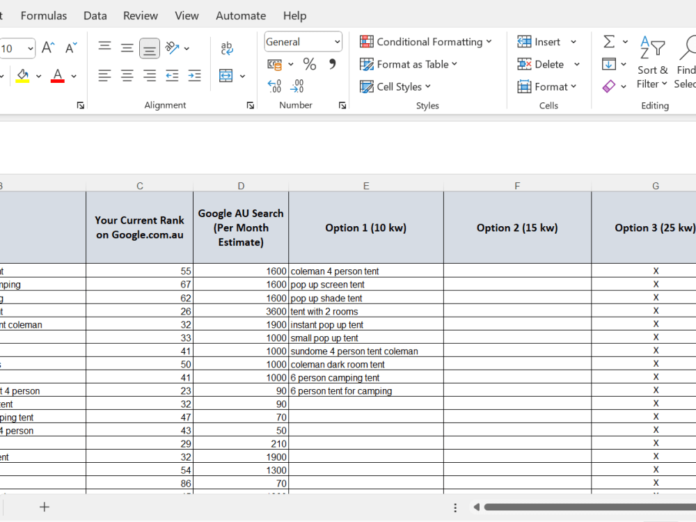This screenshot has height=522, width=696.
Task: Open the Number format dialog launcher
Action: tap(342, 105)
